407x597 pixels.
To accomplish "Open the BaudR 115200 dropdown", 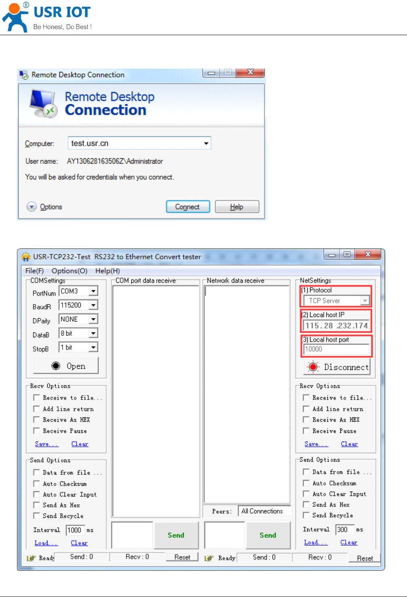I will pyautogui.click(x=93, y=305).
